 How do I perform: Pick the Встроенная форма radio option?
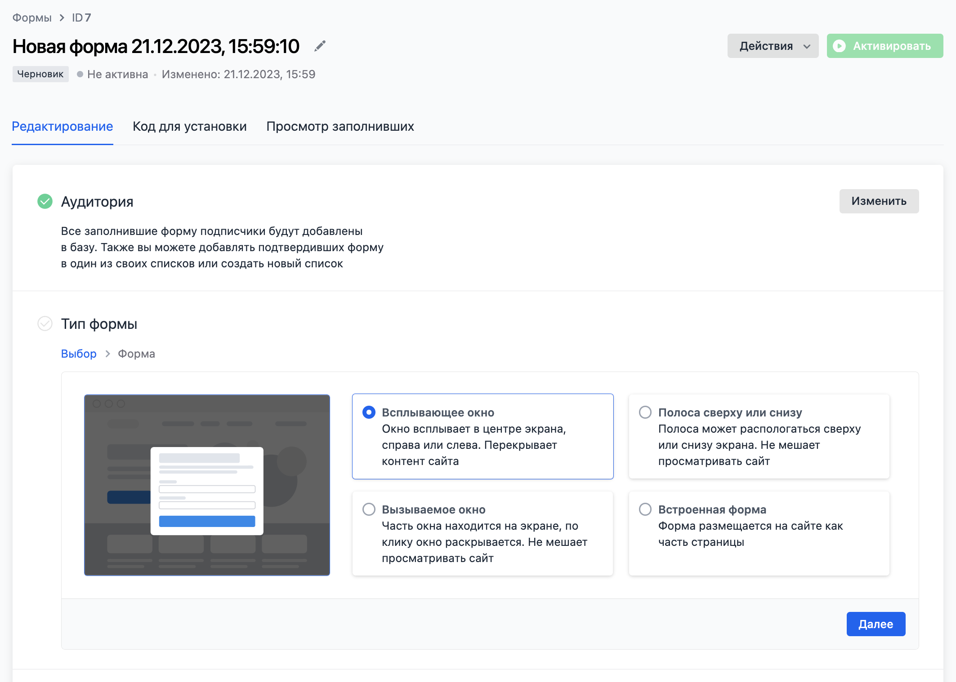click(645, 509)
